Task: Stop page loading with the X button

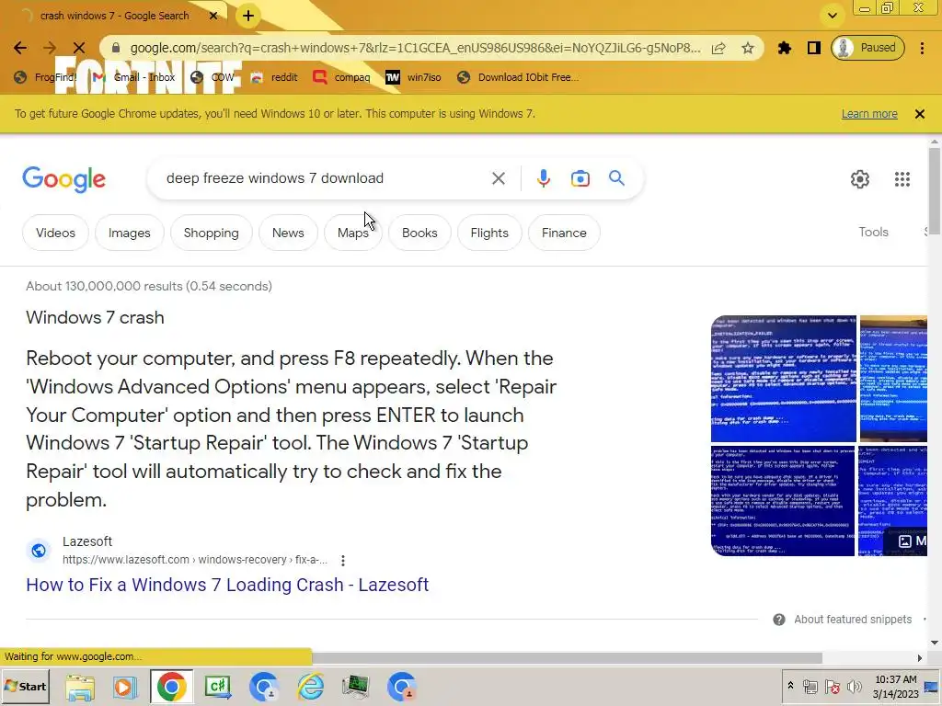Action: pyautogui.click(x=79, y=48)
